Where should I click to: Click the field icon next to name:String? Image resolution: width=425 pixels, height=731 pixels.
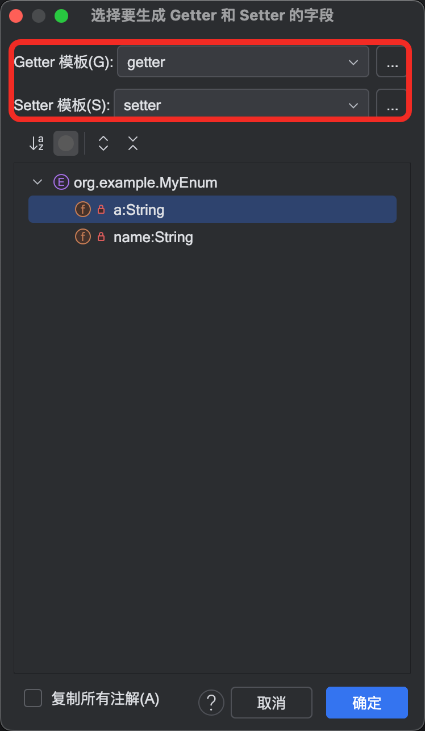83,237
